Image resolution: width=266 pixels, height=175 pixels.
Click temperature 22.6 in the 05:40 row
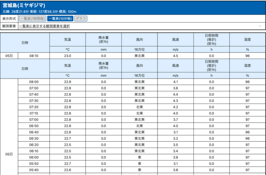tap(67, 170)
